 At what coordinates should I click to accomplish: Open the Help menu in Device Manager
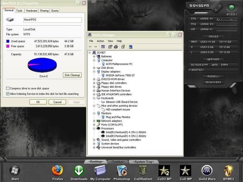[119, 41]
